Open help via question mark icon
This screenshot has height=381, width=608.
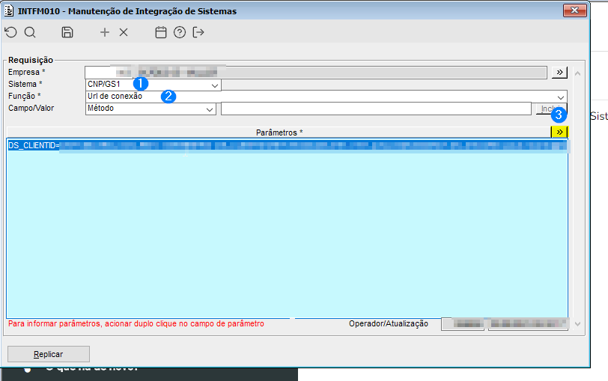pyautogui.click(x=180, y=32)
